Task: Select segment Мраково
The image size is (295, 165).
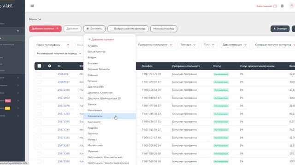Action: [110, 151]
